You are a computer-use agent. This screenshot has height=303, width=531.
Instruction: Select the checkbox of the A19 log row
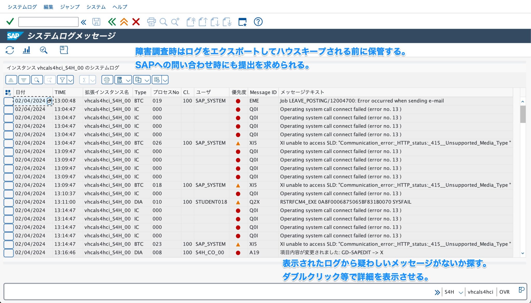click(8, 252)
